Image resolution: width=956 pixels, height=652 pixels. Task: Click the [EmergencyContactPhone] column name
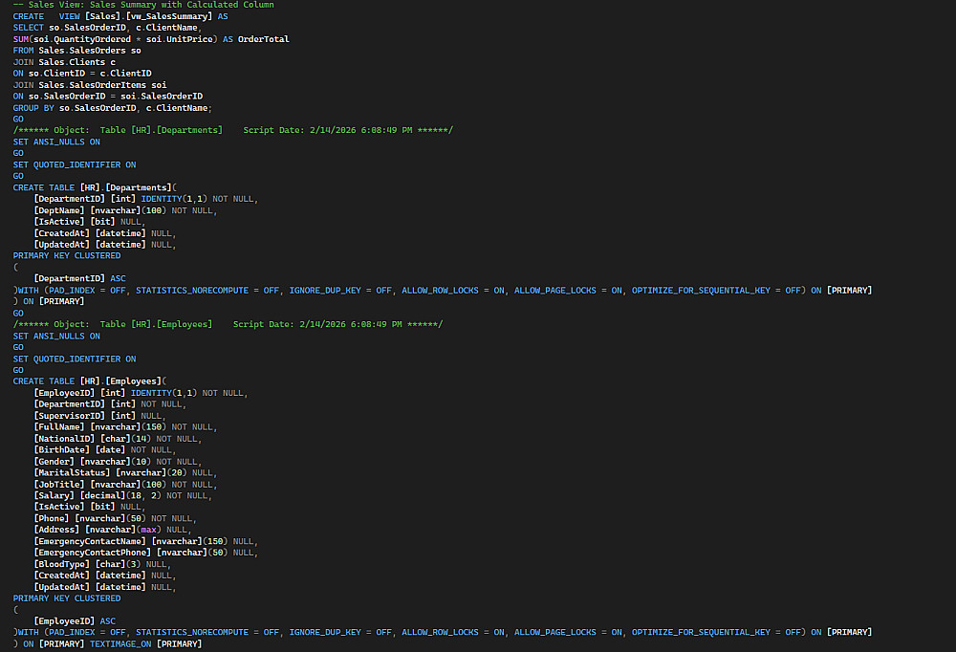[93, 553]
